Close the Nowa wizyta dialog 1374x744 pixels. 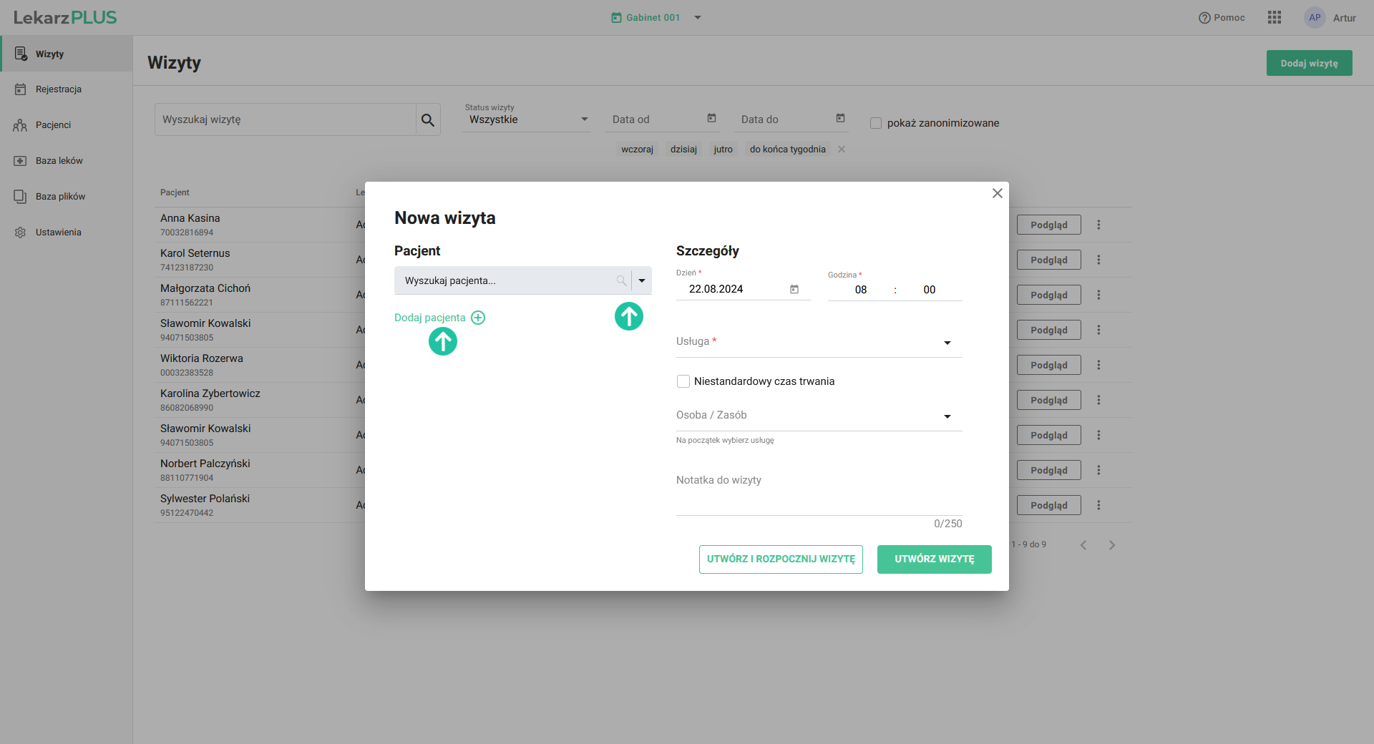coord(997,193)
